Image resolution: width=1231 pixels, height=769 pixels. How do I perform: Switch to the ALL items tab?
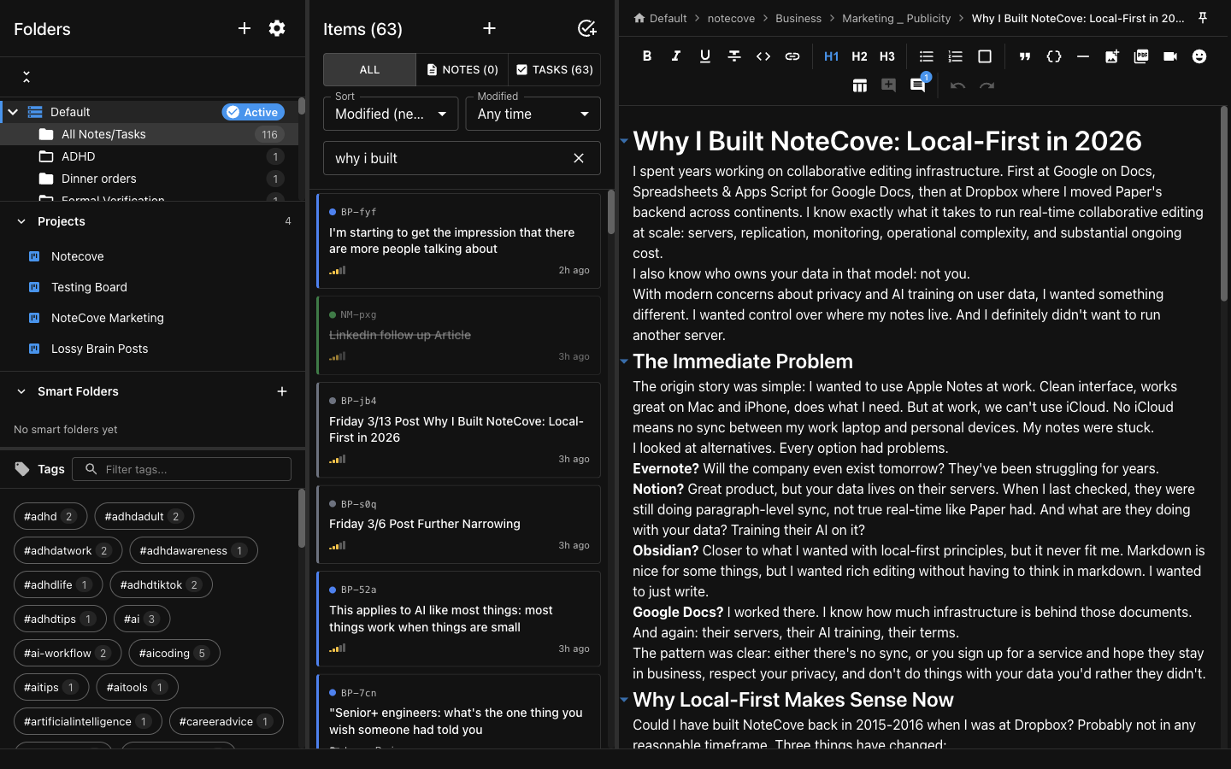[369, 70]
